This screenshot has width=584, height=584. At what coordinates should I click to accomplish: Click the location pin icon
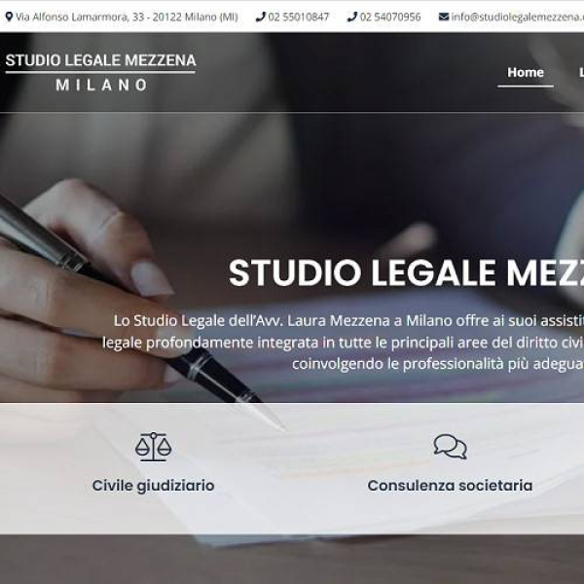pos(9,17)
